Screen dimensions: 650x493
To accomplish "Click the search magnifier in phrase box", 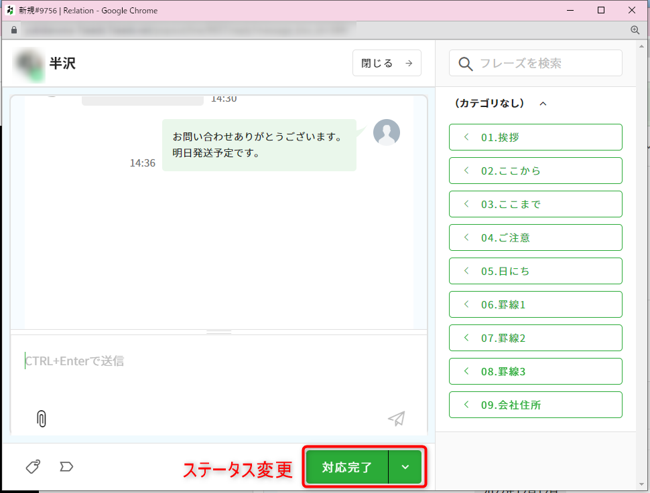I will point(465,64).
